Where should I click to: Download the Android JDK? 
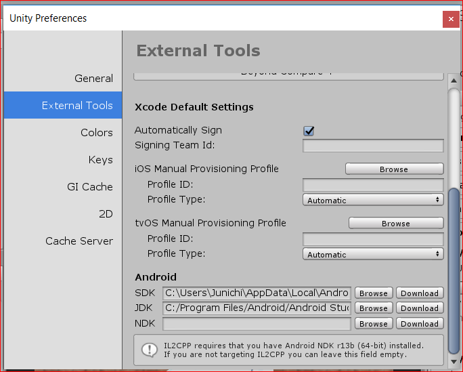(x=420, y=308)
